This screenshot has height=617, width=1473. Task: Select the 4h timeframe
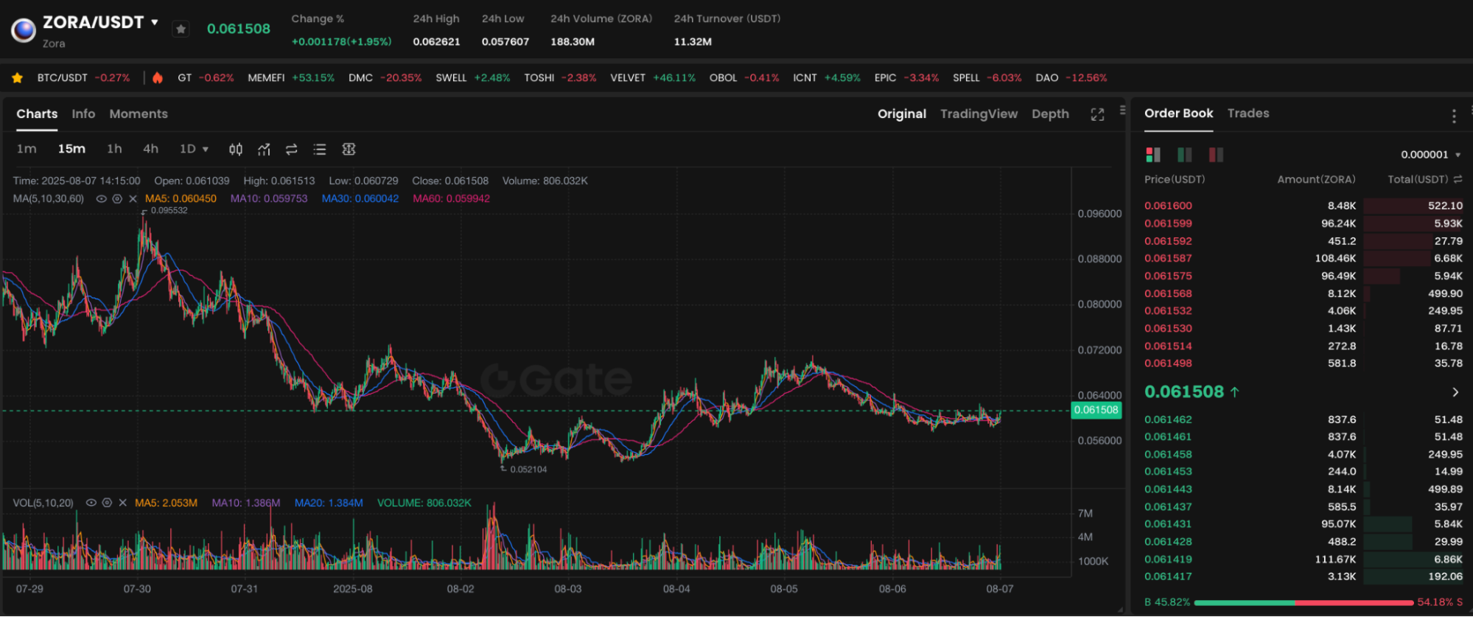pos(150,149)
